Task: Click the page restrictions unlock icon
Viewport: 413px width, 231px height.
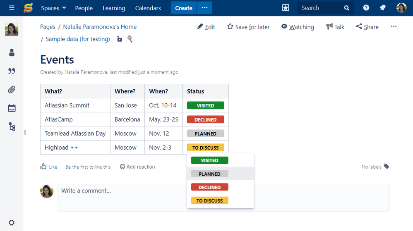Action: (x=119, y=39)
